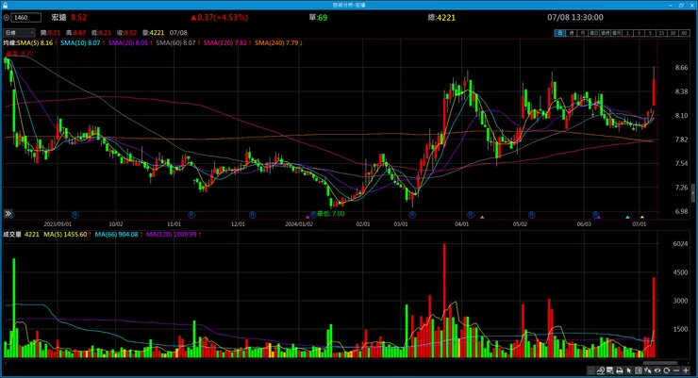Click the 8.66 price axis label
The width and height of the screenshot is (698, 378).
coord(682,68)
